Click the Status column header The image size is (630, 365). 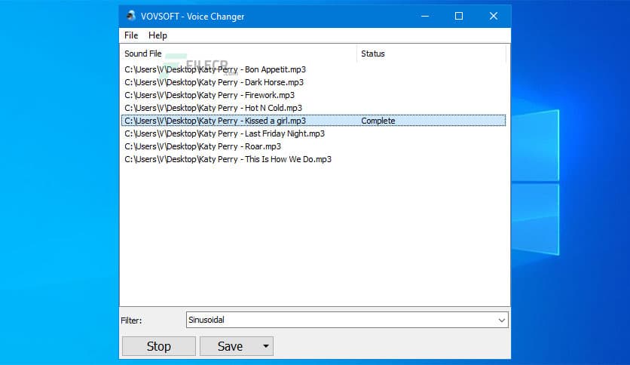coord(431,54)
